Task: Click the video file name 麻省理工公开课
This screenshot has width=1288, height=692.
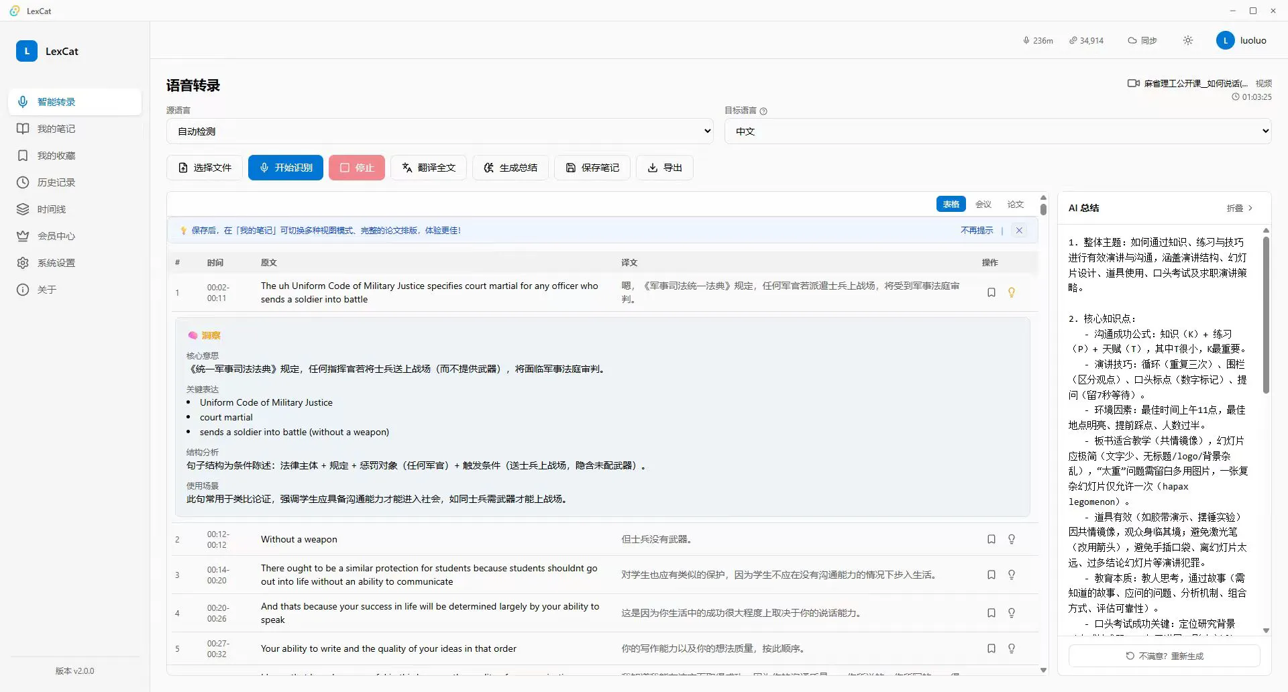Action: (x=1195, y=84)
